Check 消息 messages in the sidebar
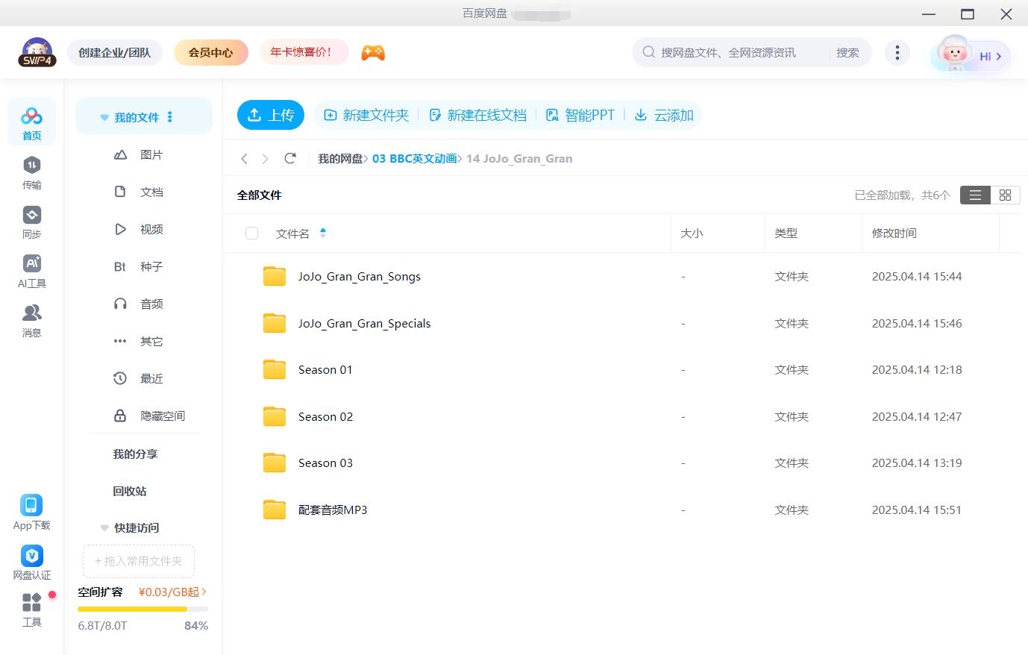 pyautogui.click(x=31, y=320)
